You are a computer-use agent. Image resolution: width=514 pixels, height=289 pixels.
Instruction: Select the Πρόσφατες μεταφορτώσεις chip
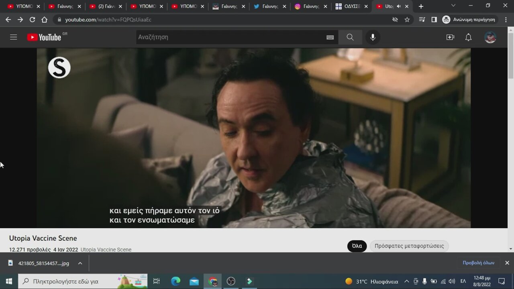pyautogui.click(x=409, y=246)
